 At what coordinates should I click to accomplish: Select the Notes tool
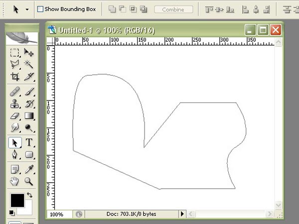(x=14, y=169)
